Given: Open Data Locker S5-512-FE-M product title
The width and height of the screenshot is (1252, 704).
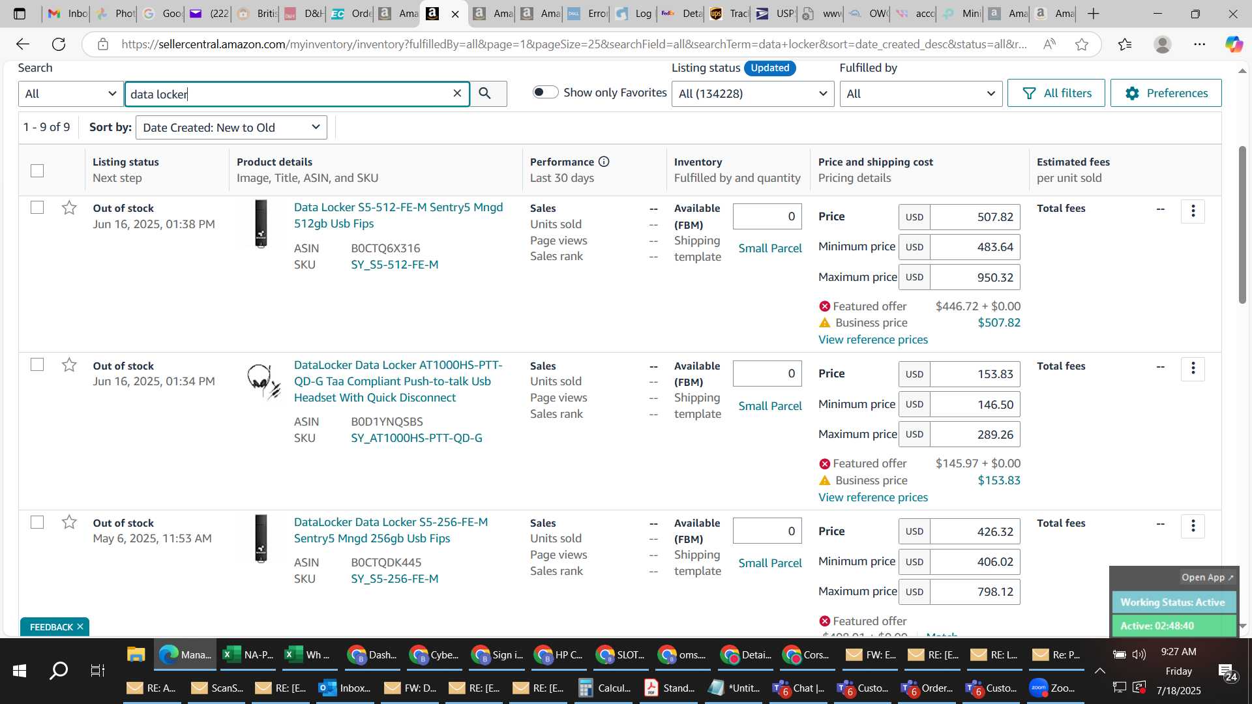Looking at the screenshot, I should tap(398, 215).
